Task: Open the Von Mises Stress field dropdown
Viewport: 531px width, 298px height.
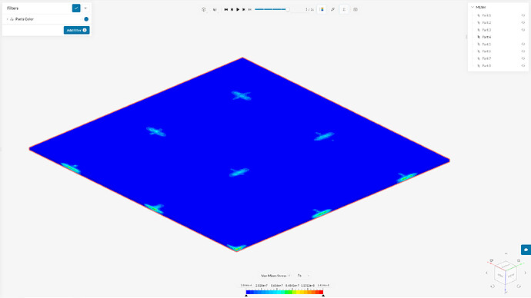Action: tap(276, 276)
